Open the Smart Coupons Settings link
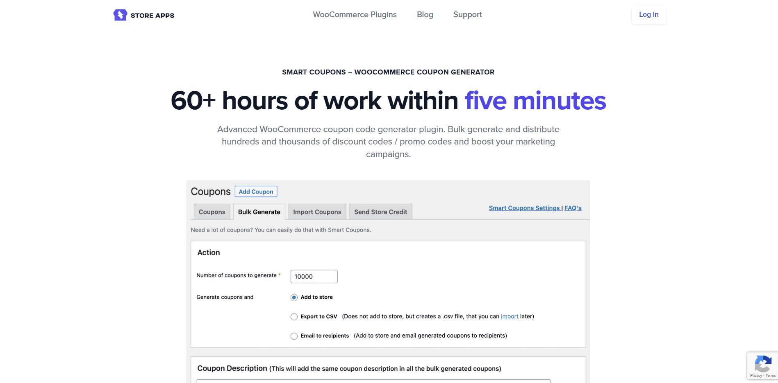 [x=524, y=208]
